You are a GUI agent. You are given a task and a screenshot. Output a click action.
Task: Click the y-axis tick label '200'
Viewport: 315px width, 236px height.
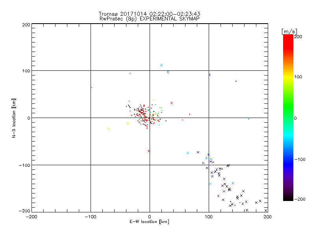[26, 25]
